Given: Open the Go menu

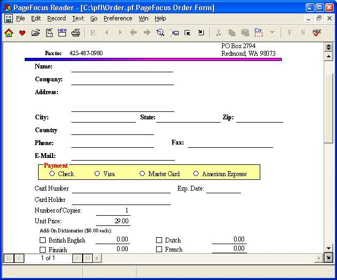Looking at the screenshot, I should [x=94, y=18].
